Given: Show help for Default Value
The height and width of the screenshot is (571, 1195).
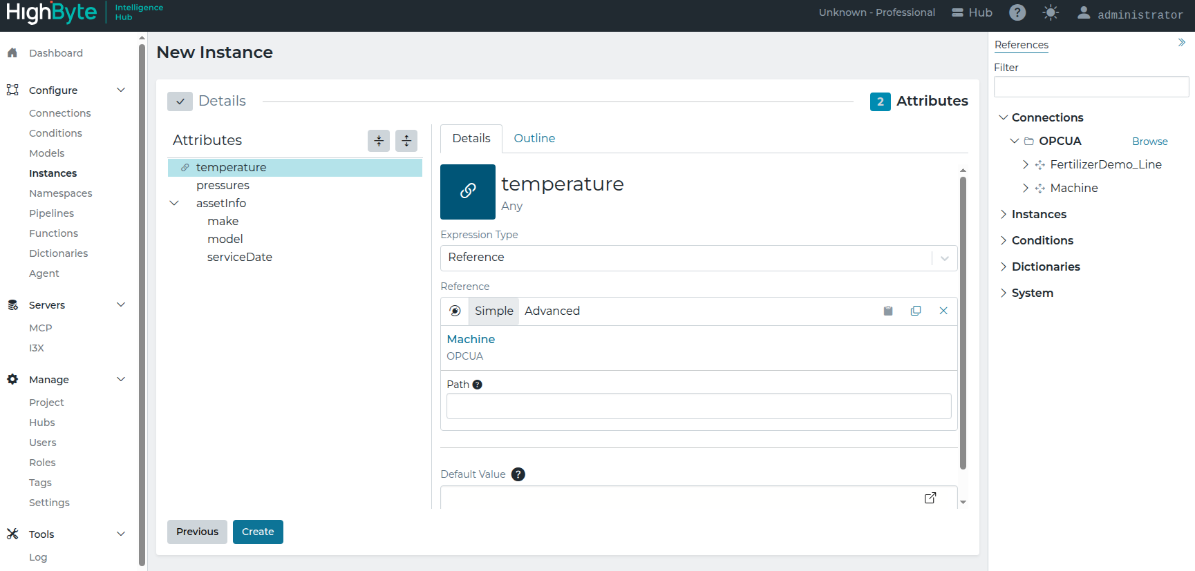Looking at the screenshot, I should click(x=518, y=474).
